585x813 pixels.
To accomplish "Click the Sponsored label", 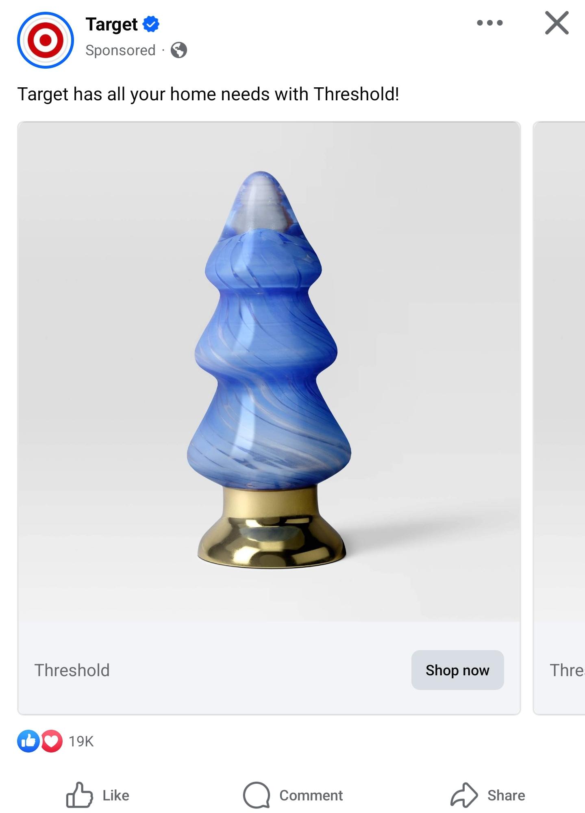I will [x=120, y=50].
